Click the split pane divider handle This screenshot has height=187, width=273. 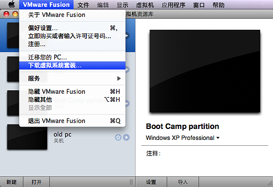point(132,182)
